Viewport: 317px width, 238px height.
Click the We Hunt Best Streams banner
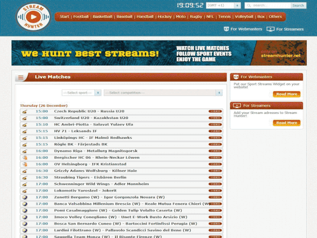tap(159, 53)
